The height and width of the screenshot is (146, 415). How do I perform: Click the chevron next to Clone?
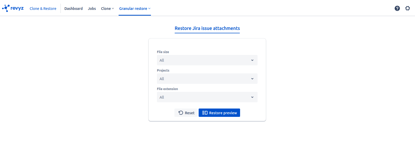[x=113, y=9]
